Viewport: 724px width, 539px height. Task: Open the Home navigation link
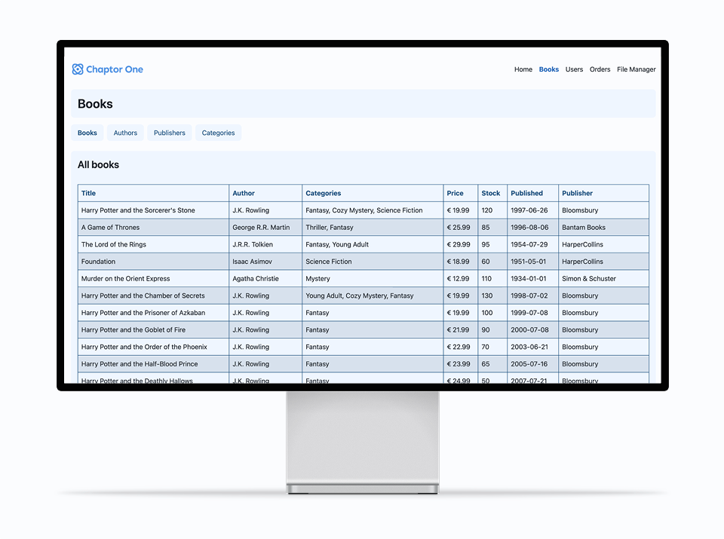coord(523,69)
